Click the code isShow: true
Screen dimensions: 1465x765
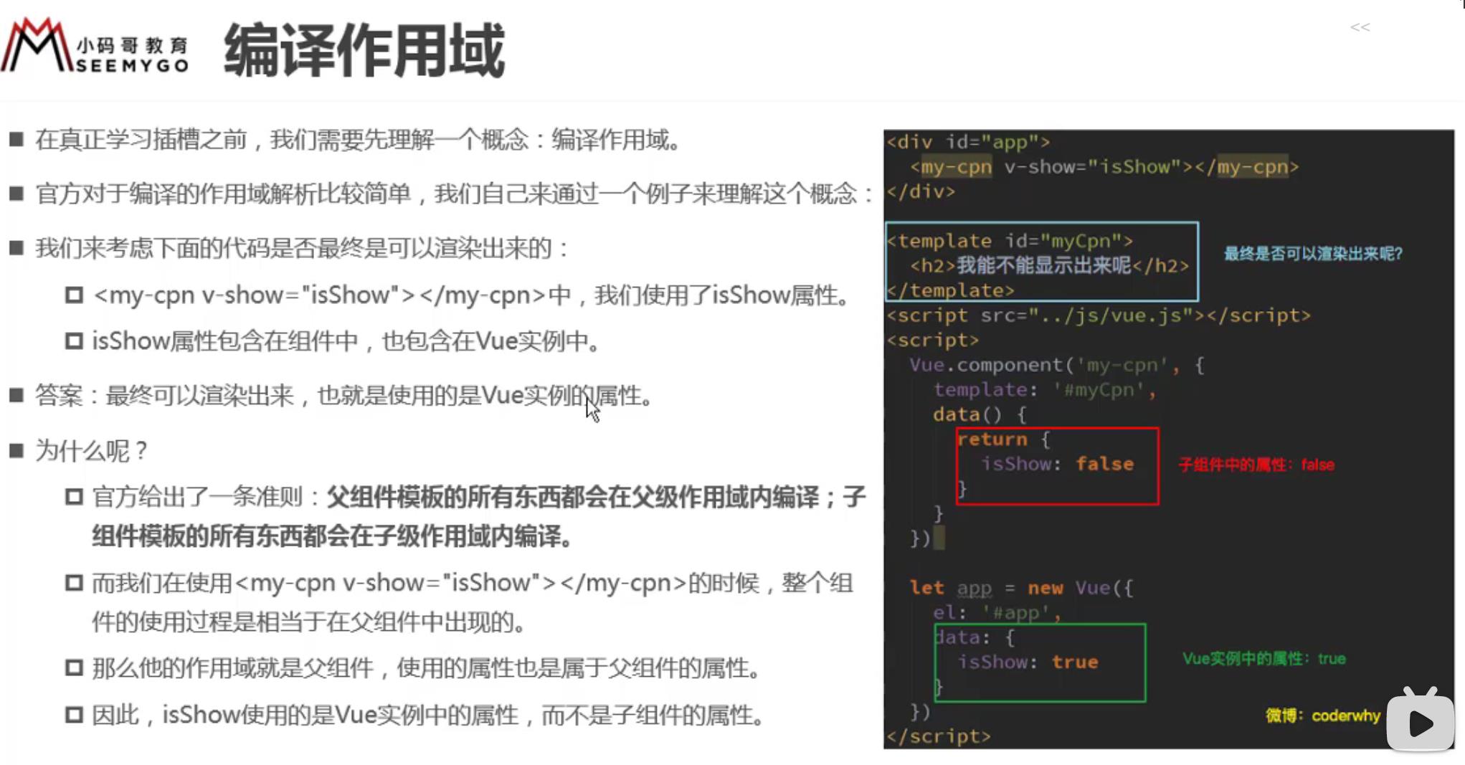tap(1028, 662)
